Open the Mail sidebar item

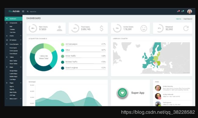(11, 27)
